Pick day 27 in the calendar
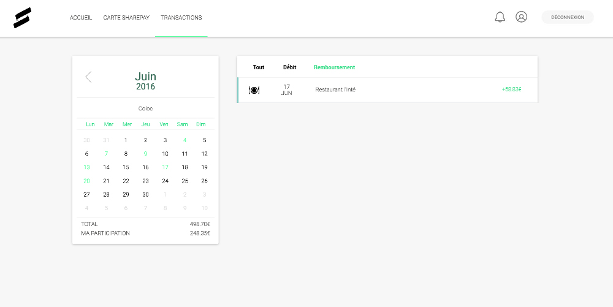613x307 pixels. [x=86, y=194]
